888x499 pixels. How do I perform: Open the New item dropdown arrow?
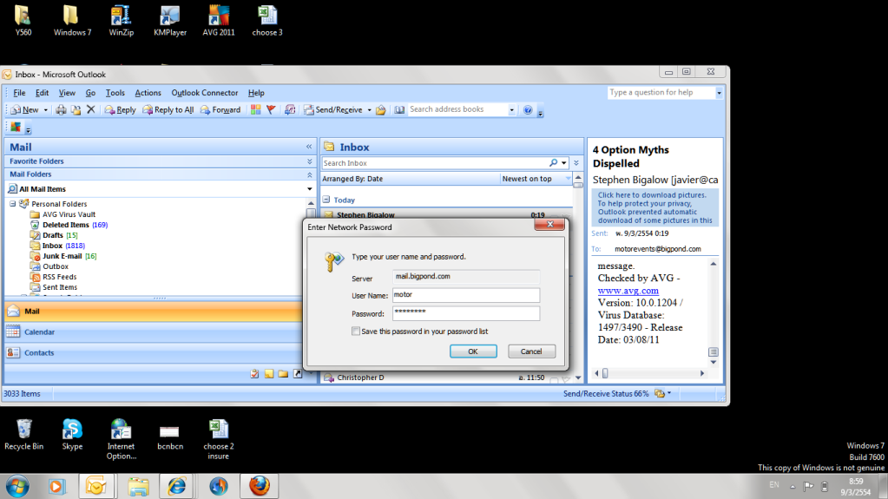[x=45, y=110]
